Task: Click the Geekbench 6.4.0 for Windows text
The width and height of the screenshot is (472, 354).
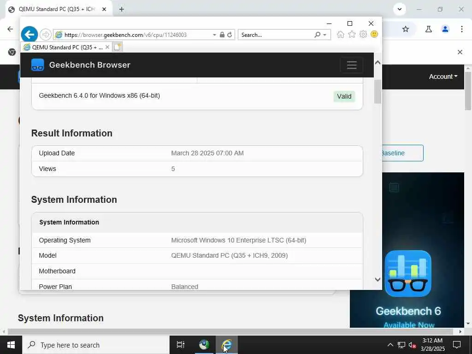Action: 100,96
